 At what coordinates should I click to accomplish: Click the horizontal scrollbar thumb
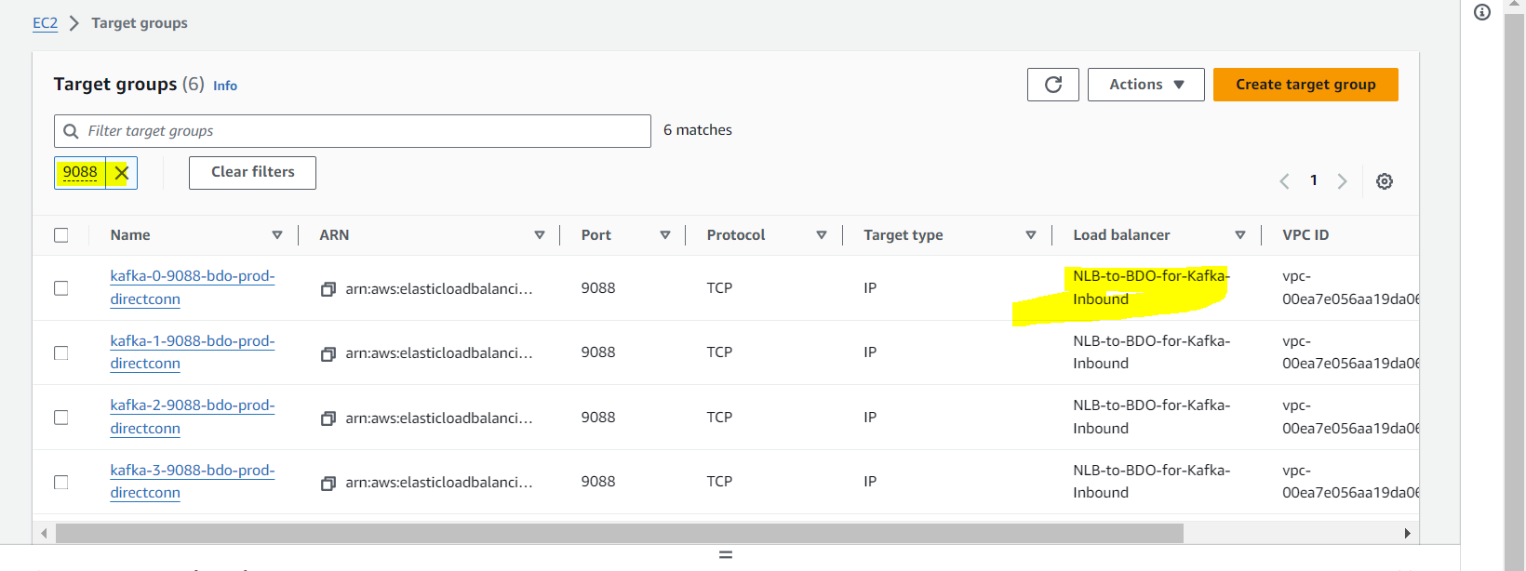620,533
